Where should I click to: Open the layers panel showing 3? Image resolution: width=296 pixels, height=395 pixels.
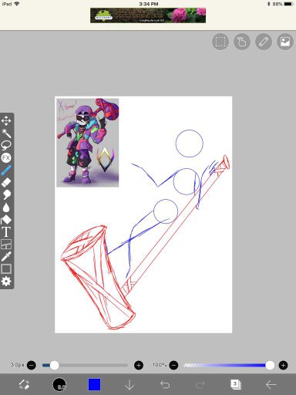coord(235,385)
